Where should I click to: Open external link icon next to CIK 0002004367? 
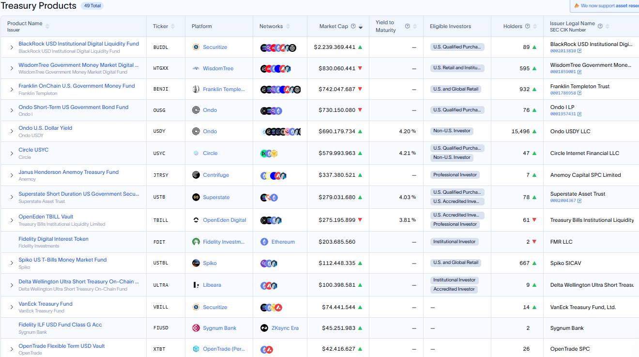[579, 201]
